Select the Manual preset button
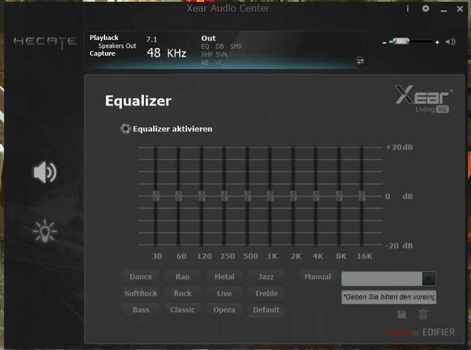Image resolution: width=471 pixels, height=350 pixels. (317, 276)
